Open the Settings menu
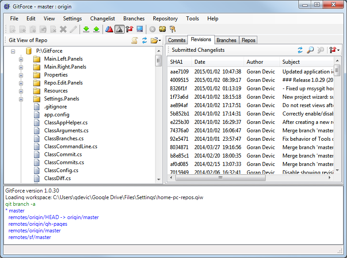The width and height of the screenshot is (347, 258). [72, 19]
